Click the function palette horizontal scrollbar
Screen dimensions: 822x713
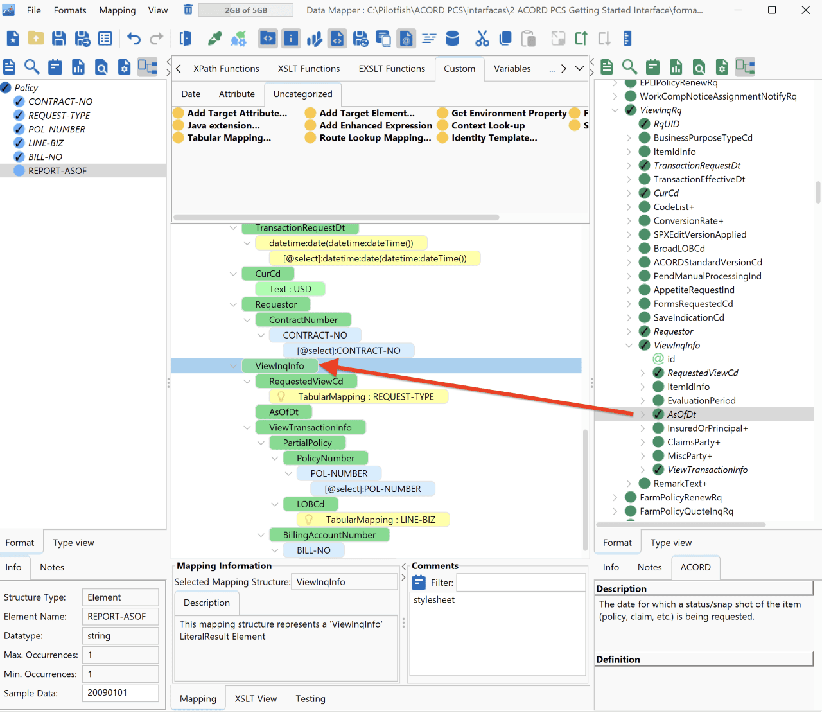click(x=337, y=217)
